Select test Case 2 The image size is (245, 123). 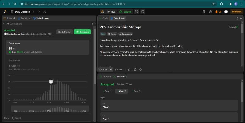click(x=122, y=91)
